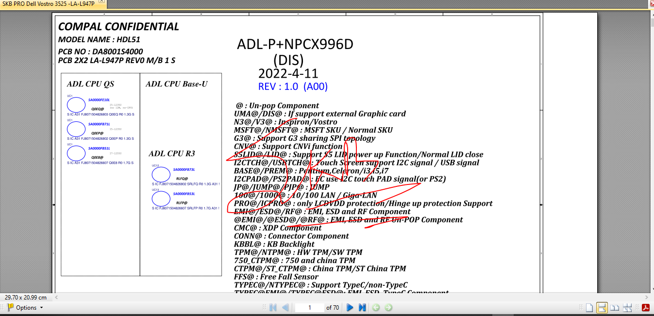Select continuous facing layout icon
This screenshot has height=316, width=654.
(627, 308)
